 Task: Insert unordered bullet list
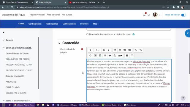pyautogui.click(x=115, y=50)
